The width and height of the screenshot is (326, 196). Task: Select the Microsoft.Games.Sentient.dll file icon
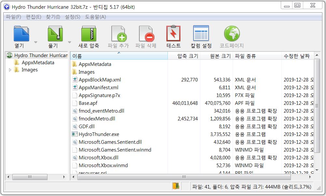(75, 142)
